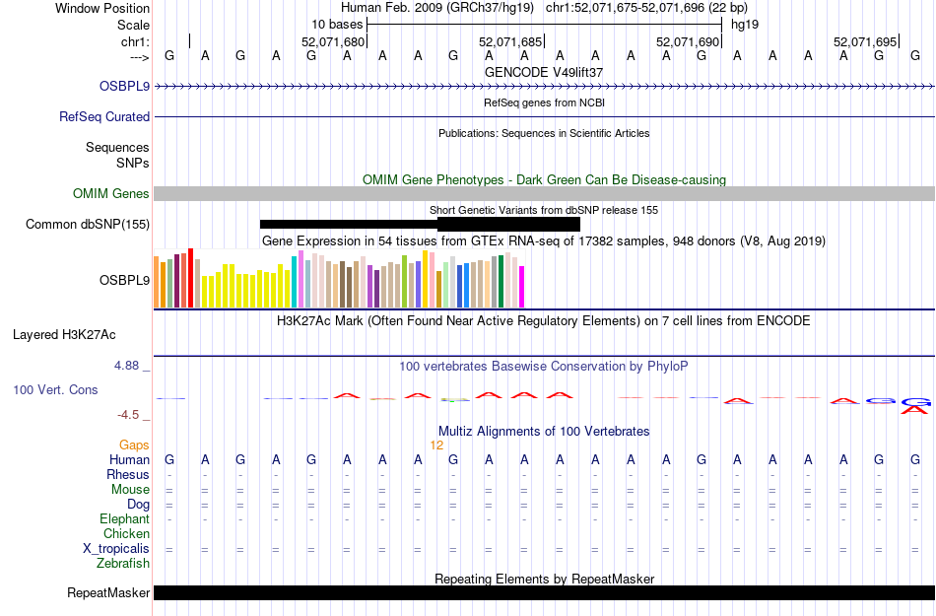Open the OMIM Gene Phenotypes track title
This screenshot has height=616, width=936.
pos(544,179)
